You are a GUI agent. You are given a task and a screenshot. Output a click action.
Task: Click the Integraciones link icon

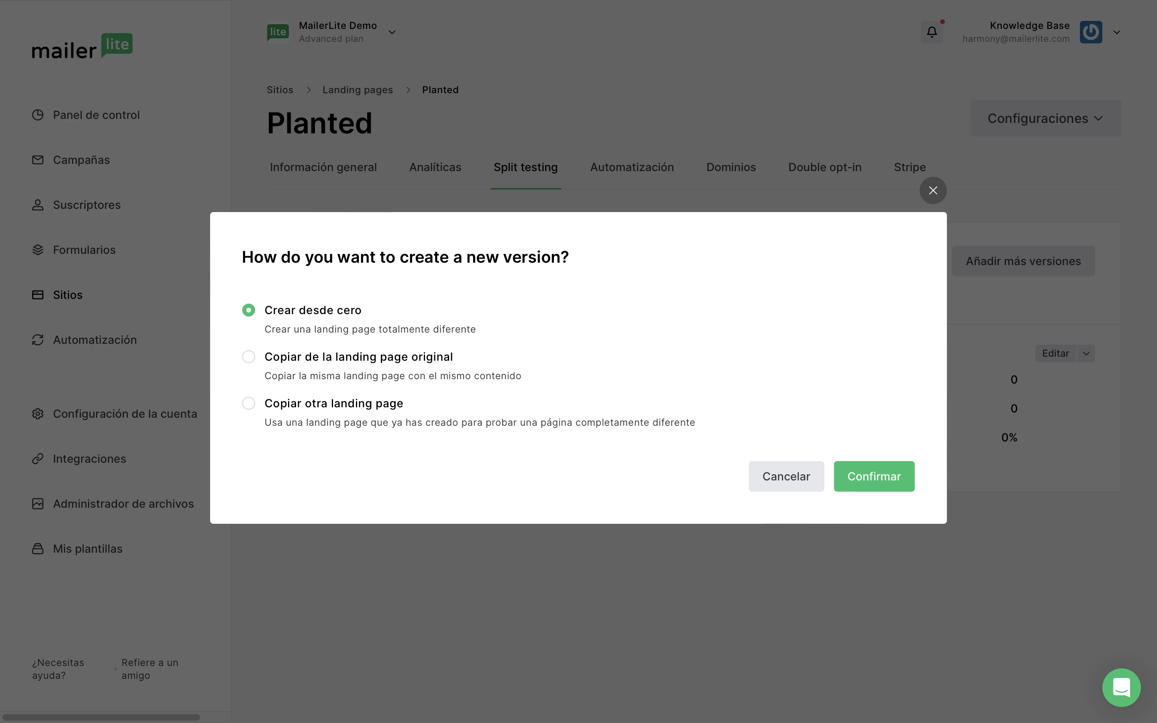click(38, 459)
